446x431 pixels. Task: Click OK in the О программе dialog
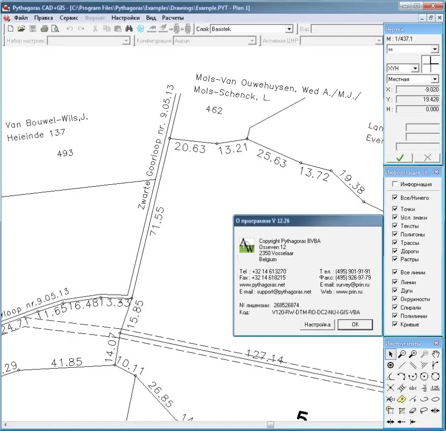click(x=355, y=324)
